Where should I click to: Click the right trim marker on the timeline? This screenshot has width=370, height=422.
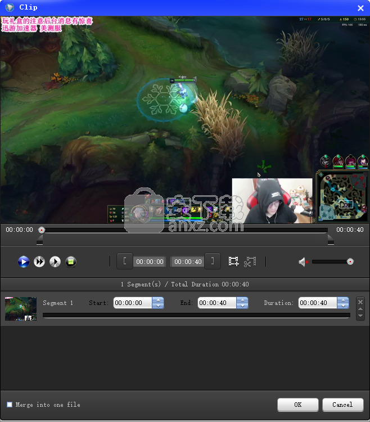pyautogui.click(x=331, y=240)
